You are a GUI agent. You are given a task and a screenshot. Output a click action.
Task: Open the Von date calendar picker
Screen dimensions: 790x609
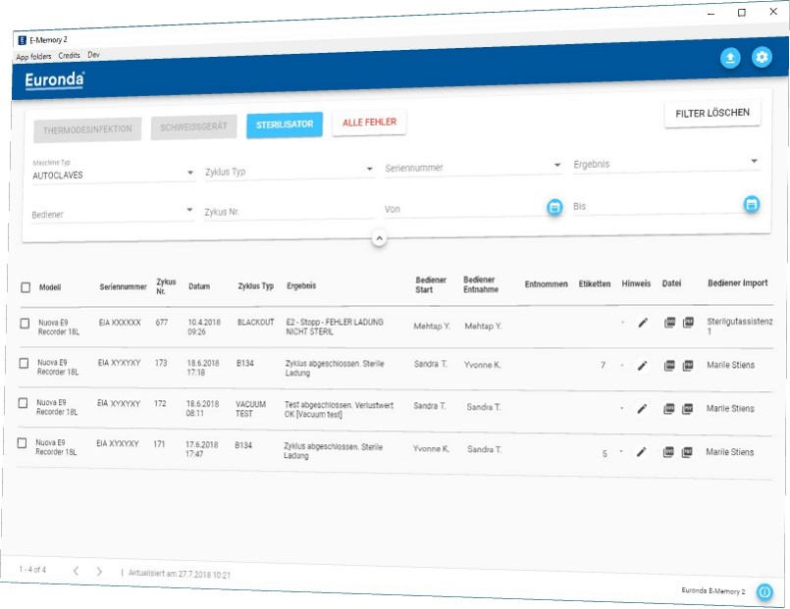(554, 207)
